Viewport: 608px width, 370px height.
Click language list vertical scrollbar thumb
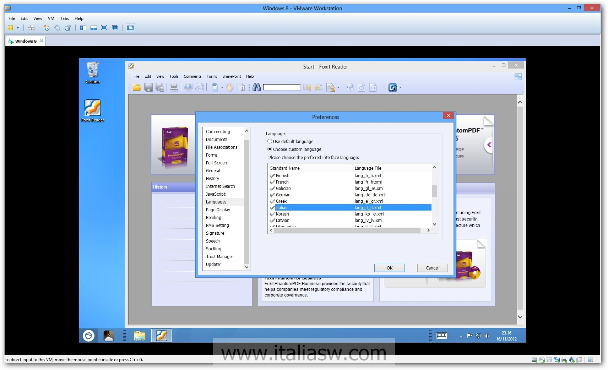pyautogui.click(x=434, y=191)
